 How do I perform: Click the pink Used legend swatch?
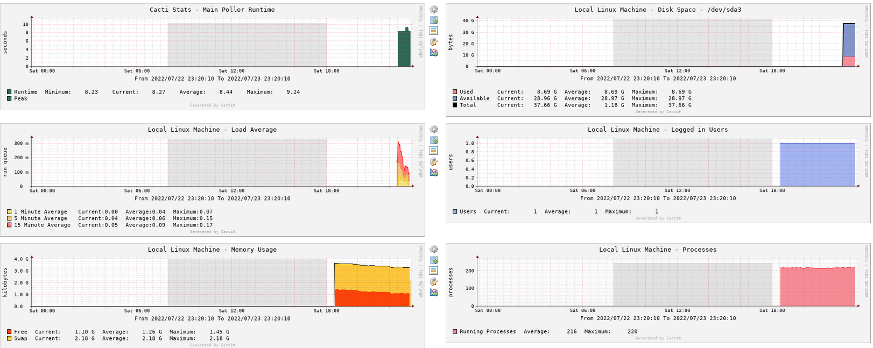(x=455, y=92)
